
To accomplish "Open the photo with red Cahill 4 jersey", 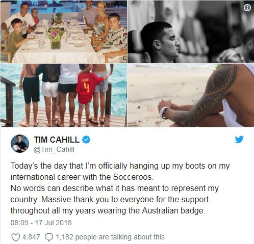I will (x=64, y=95).
